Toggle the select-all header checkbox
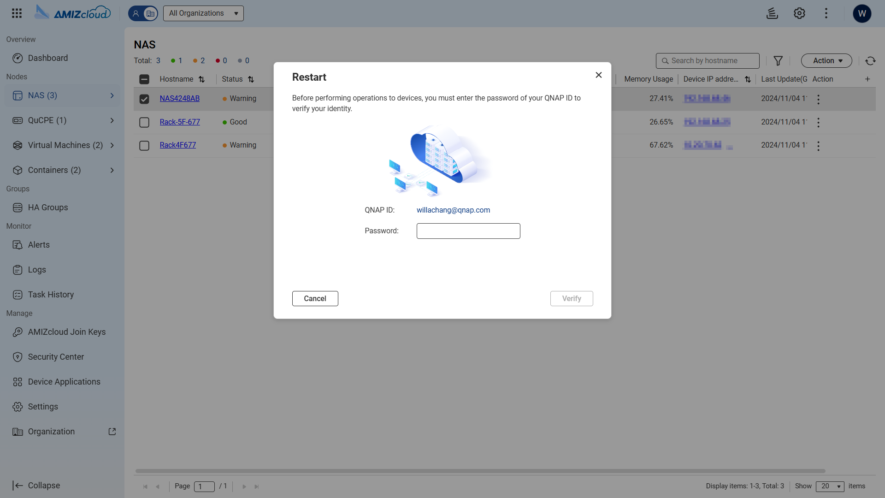This screenshot has height=498, width=885. point(144,79)
